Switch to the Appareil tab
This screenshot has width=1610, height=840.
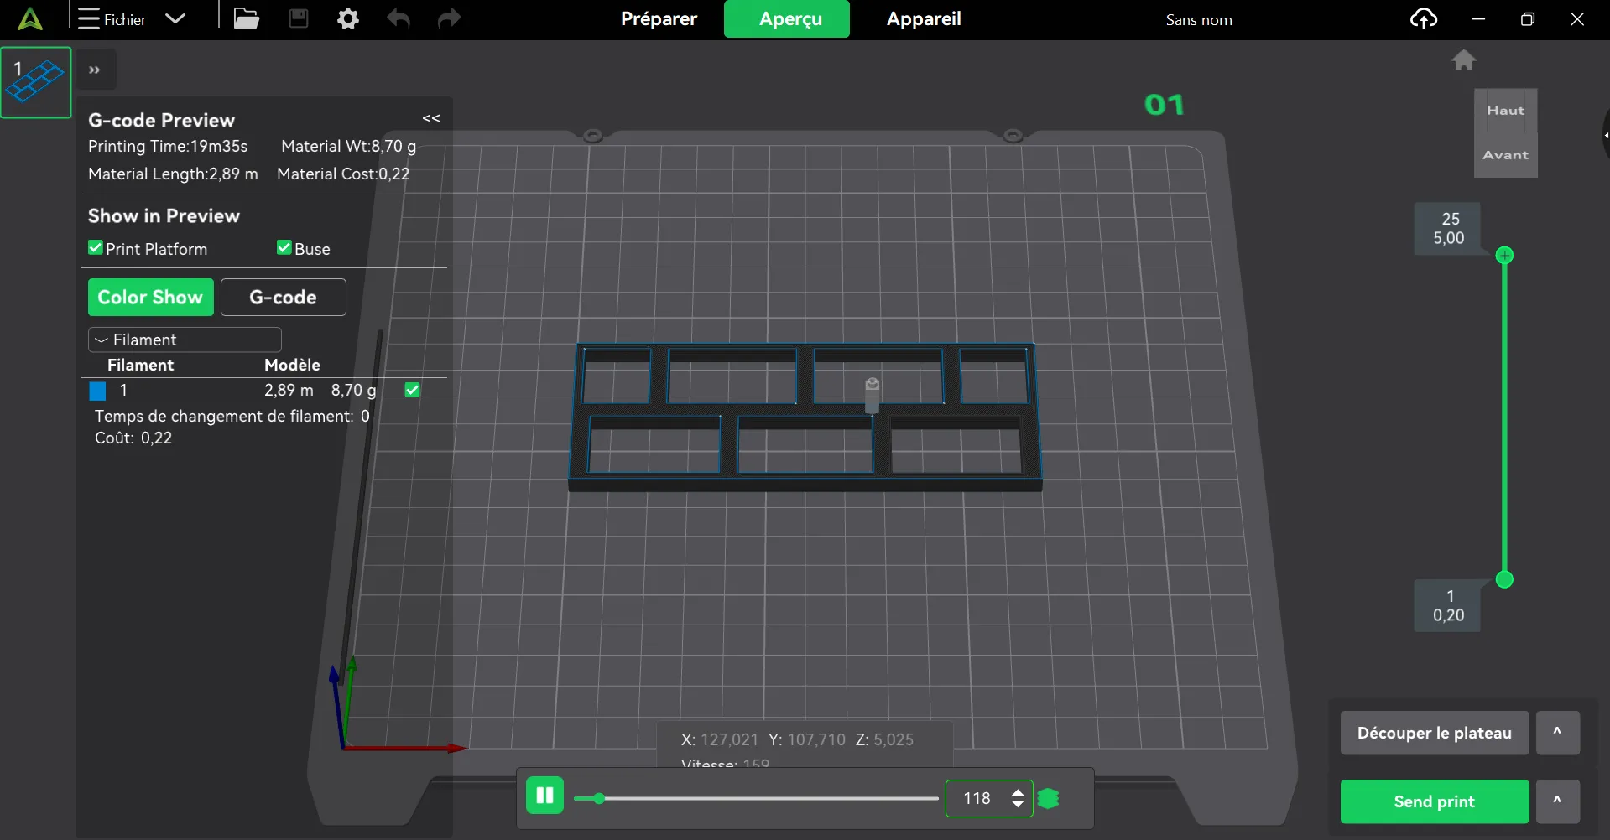(922, 18)
